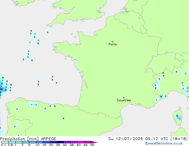Click the 25–30 mm dark navy legend swatch
The width and height of the screenshot is (189, 146).
coord(60,142)
